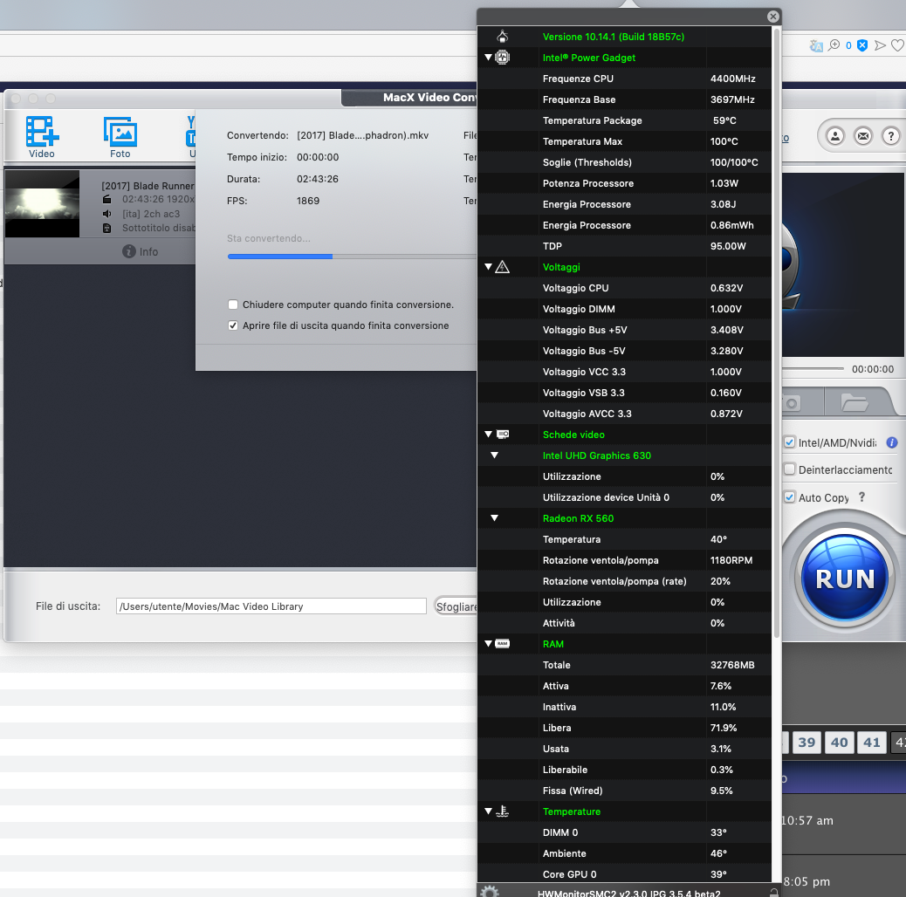The image size is (906, 897).
Task: Collapse Intel UHD Graphics 630 subsection
Action: click(x=495, y=455)
